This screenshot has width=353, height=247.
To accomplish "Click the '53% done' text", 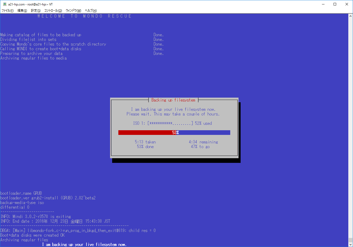I will 145,147.
